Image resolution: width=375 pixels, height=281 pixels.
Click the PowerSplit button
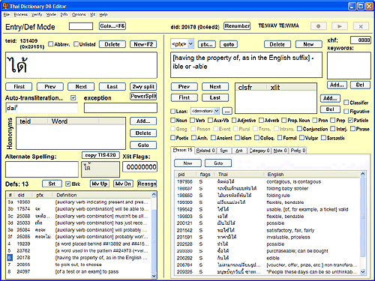(143, 96)
